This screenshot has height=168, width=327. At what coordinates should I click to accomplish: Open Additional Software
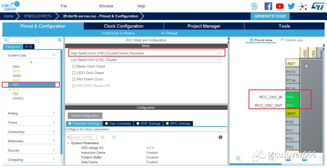point(118,33)
